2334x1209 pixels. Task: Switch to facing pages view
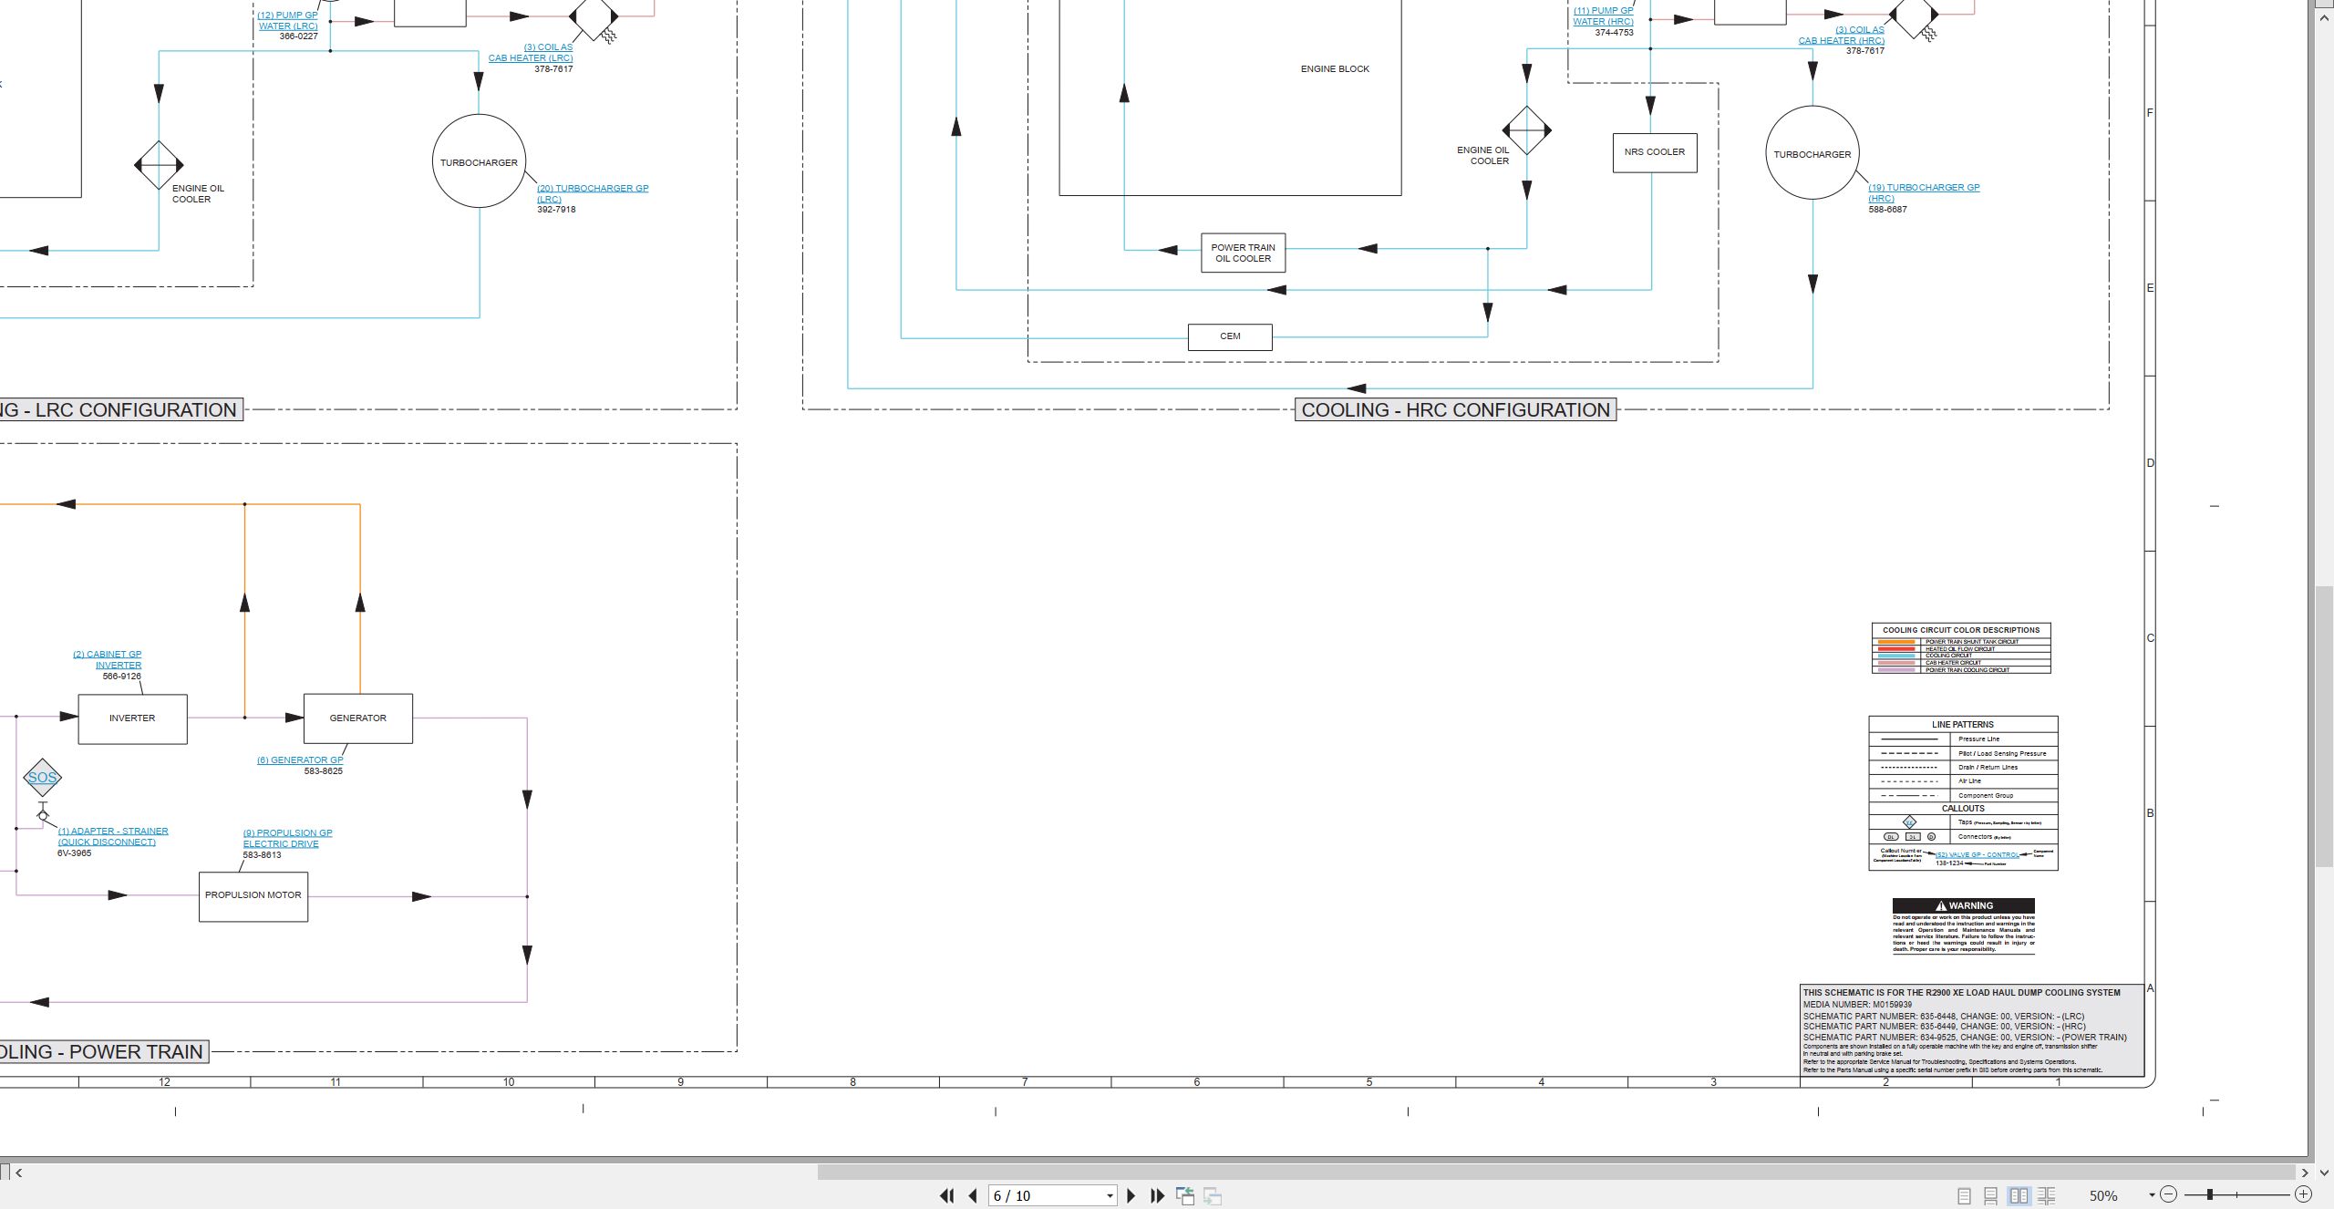(x=2019, y=1195)
